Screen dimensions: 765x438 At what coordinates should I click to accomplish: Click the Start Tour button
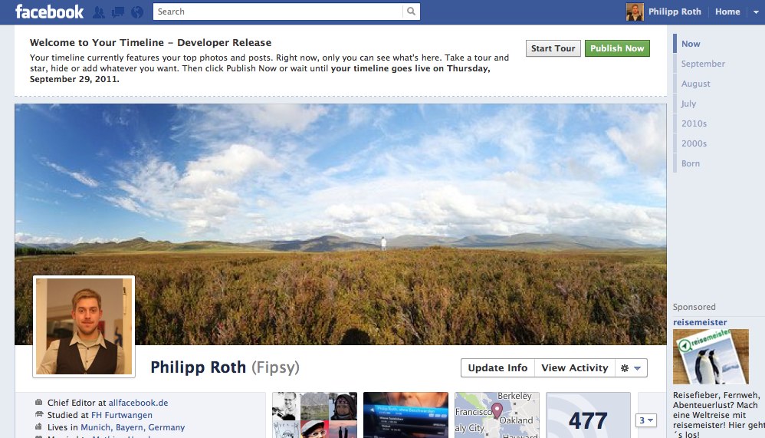click(553, 48)
